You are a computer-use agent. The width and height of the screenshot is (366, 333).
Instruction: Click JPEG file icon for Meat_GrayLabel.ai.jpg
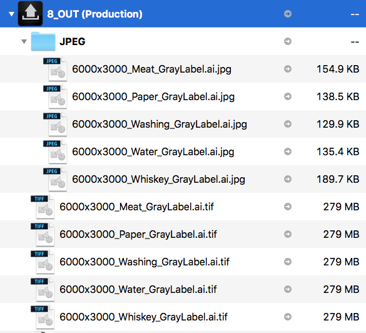55,69
